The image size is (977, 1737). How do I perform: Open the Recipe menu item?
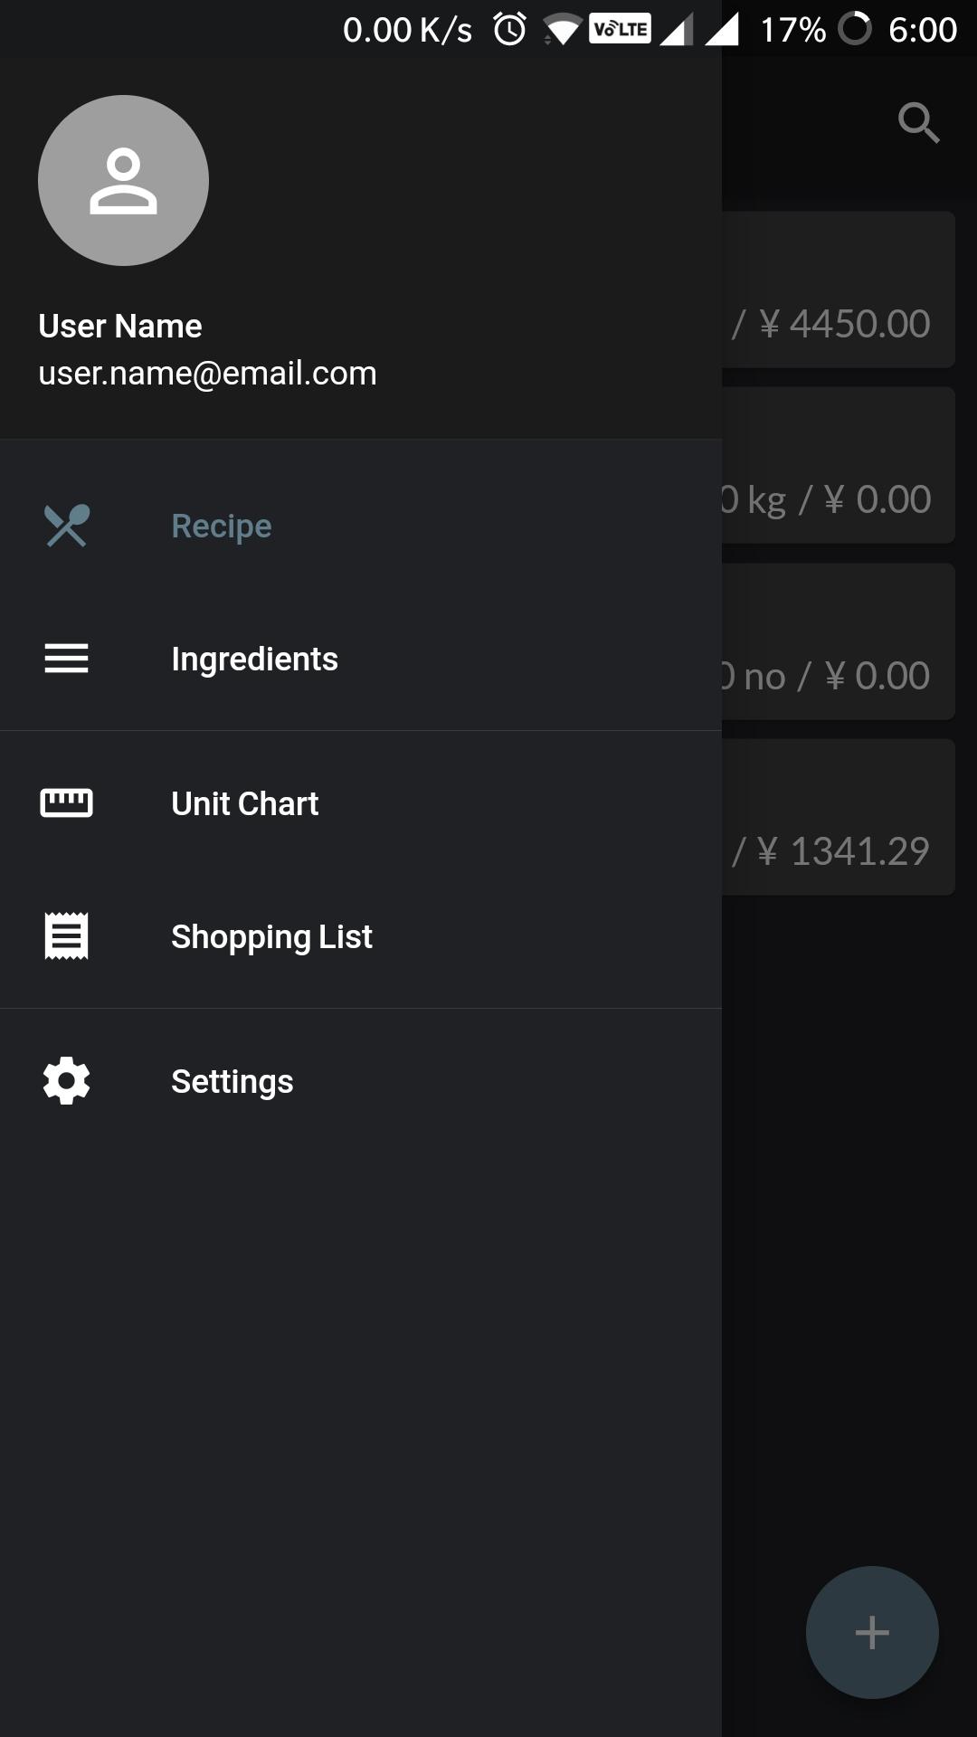point(222,526)
